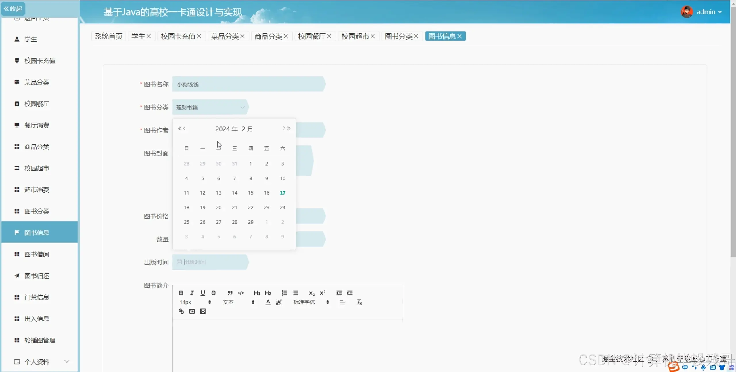Viewport: 736px width, 372px height.
Task: Insert a blockquote in the book description
Action: tap(229, 293)
